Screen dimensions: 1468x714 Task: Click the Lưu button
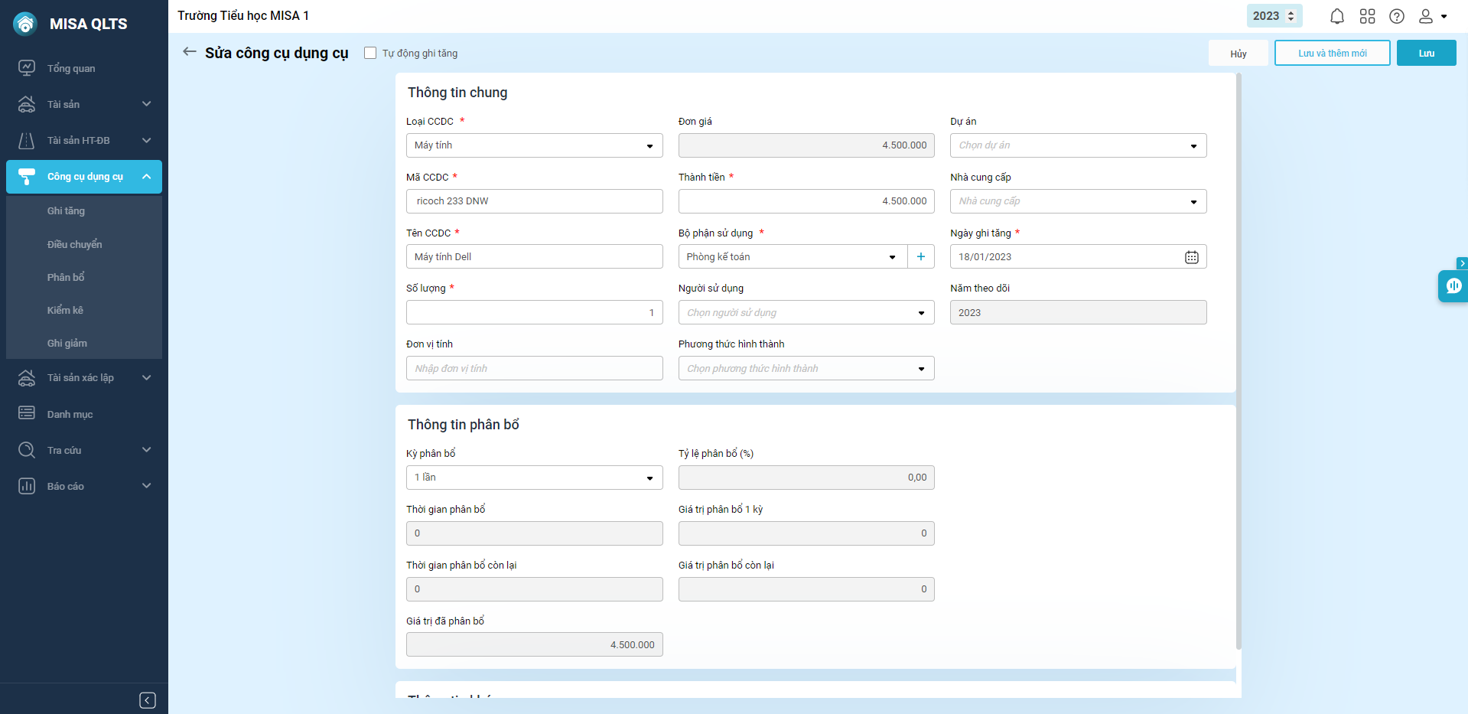1426,53
